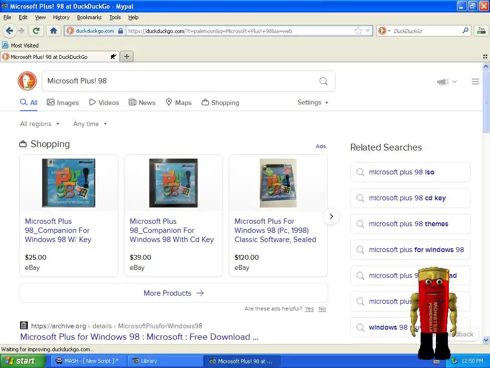The height and width of the screenshot is (368, 490).
Task: Click the DuckDuckGo duck logo
Action: (x=27, y=81)
